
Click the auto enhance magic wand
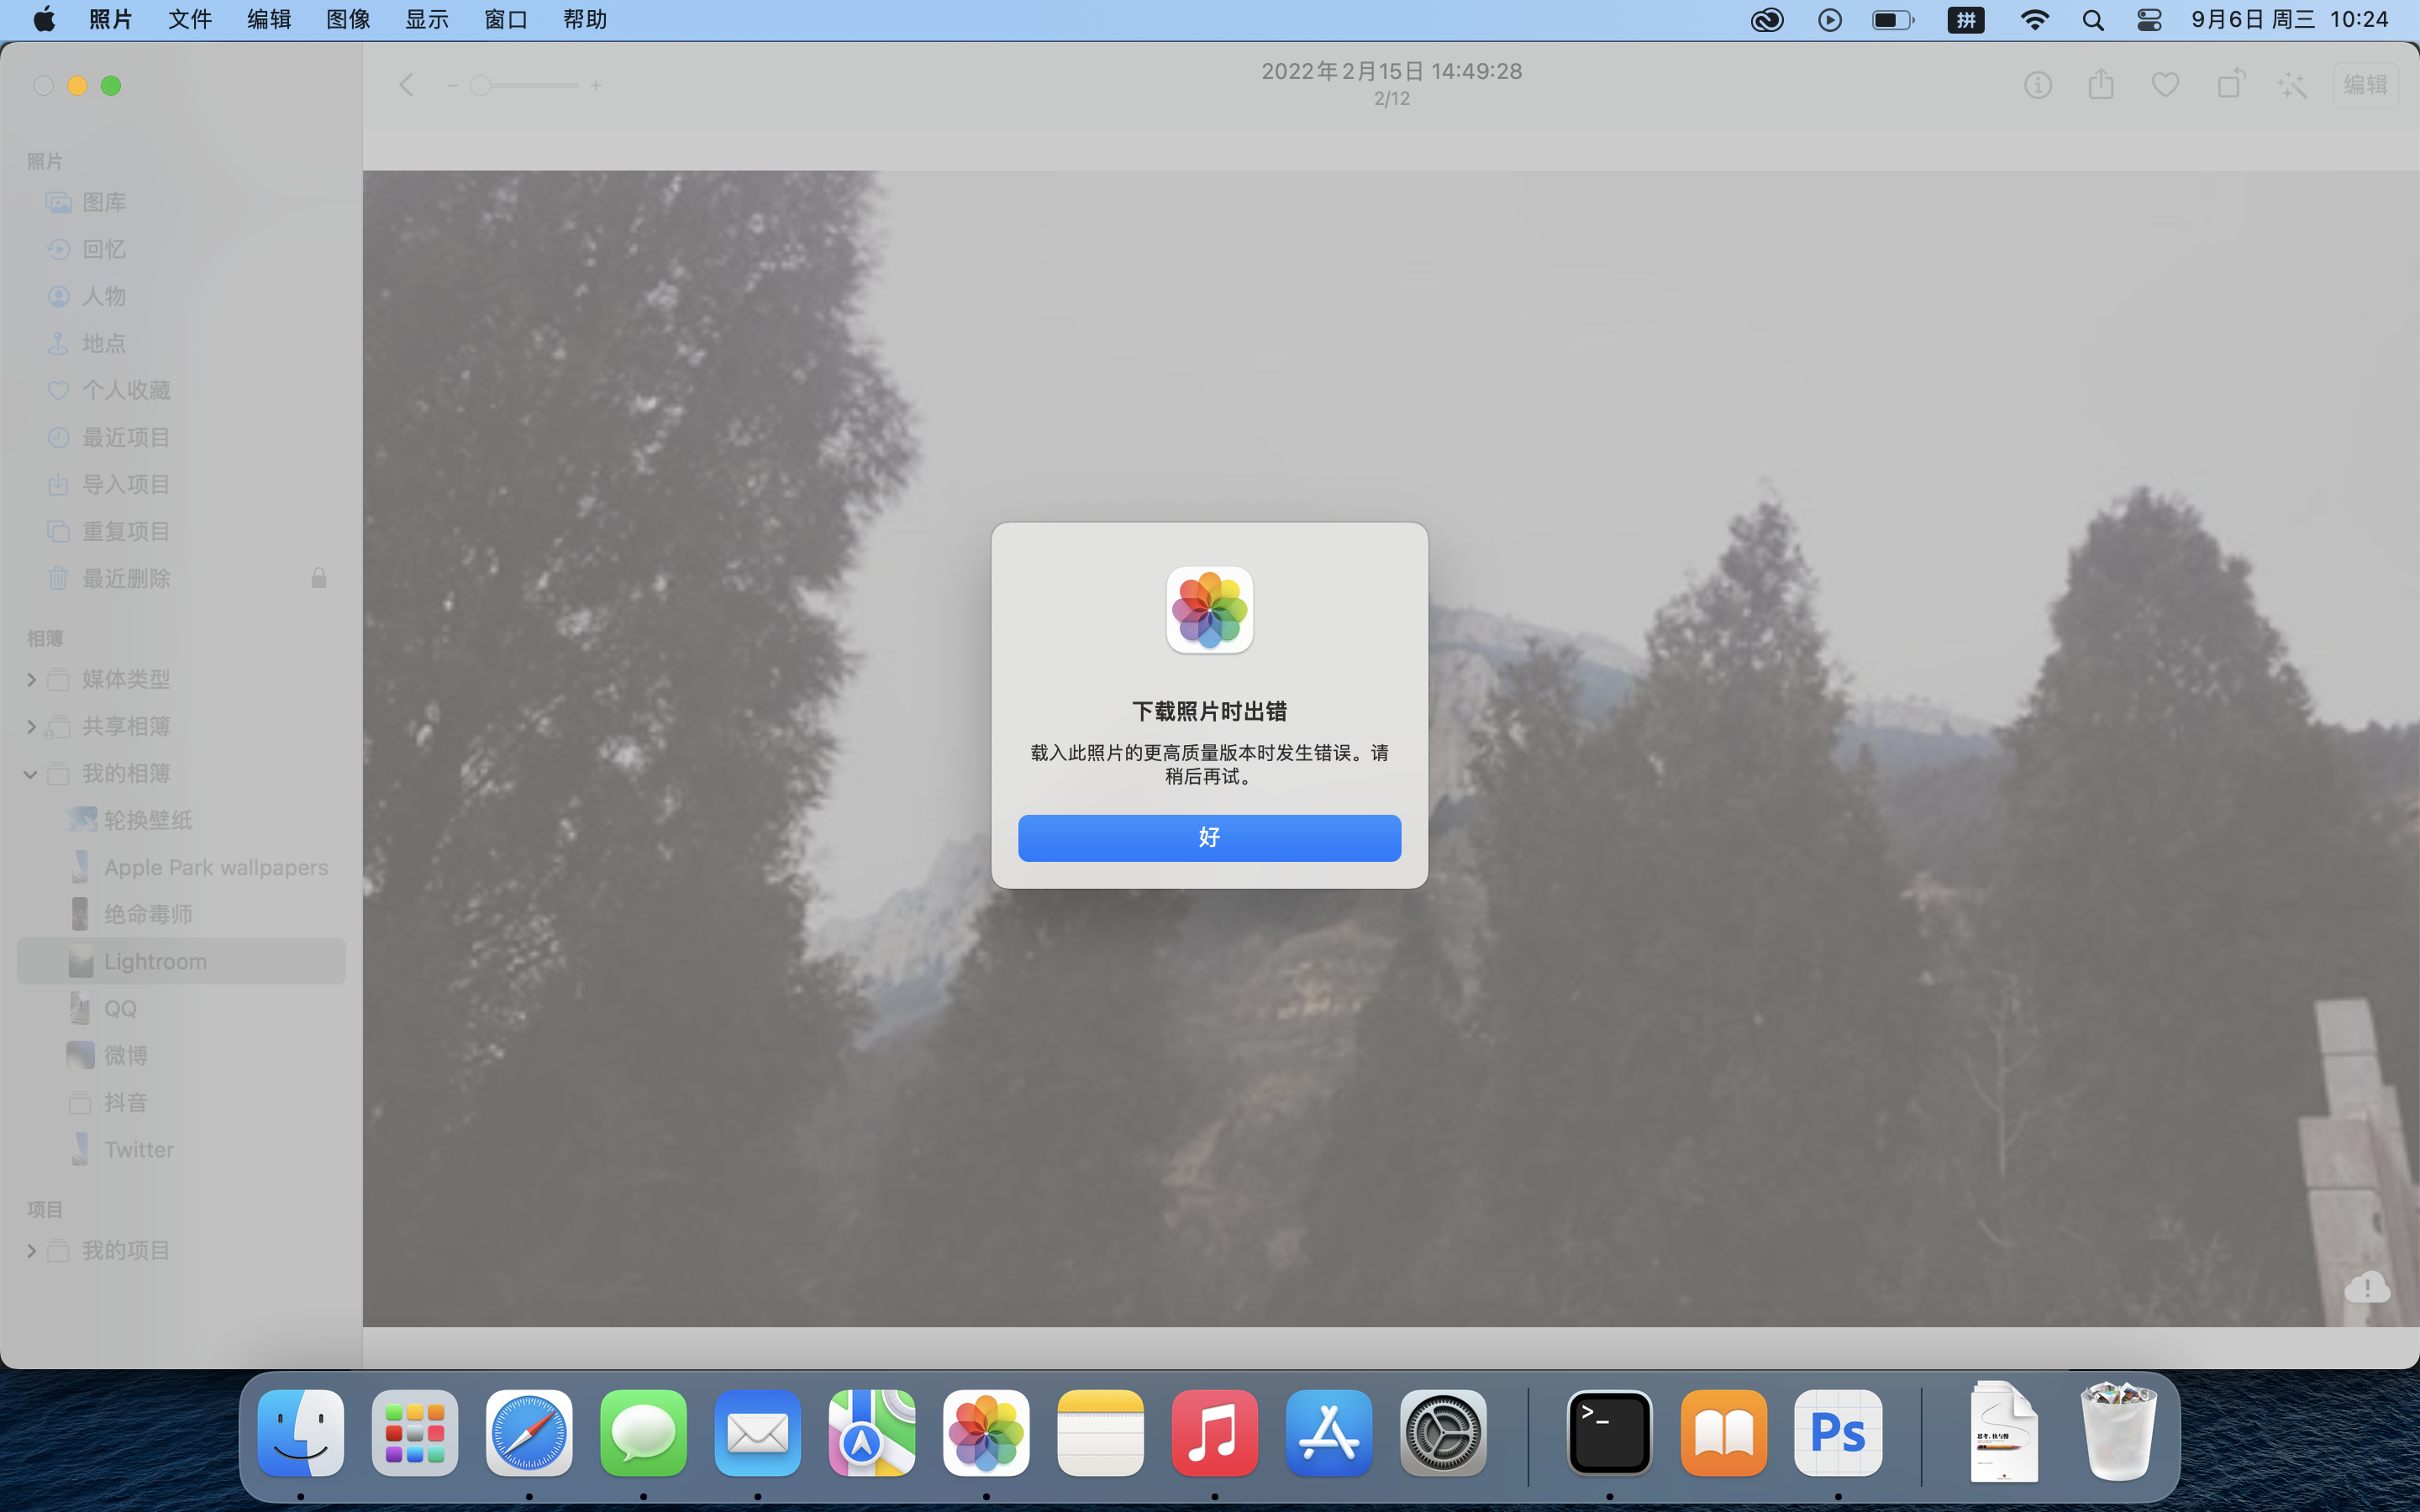point(2293,85)
